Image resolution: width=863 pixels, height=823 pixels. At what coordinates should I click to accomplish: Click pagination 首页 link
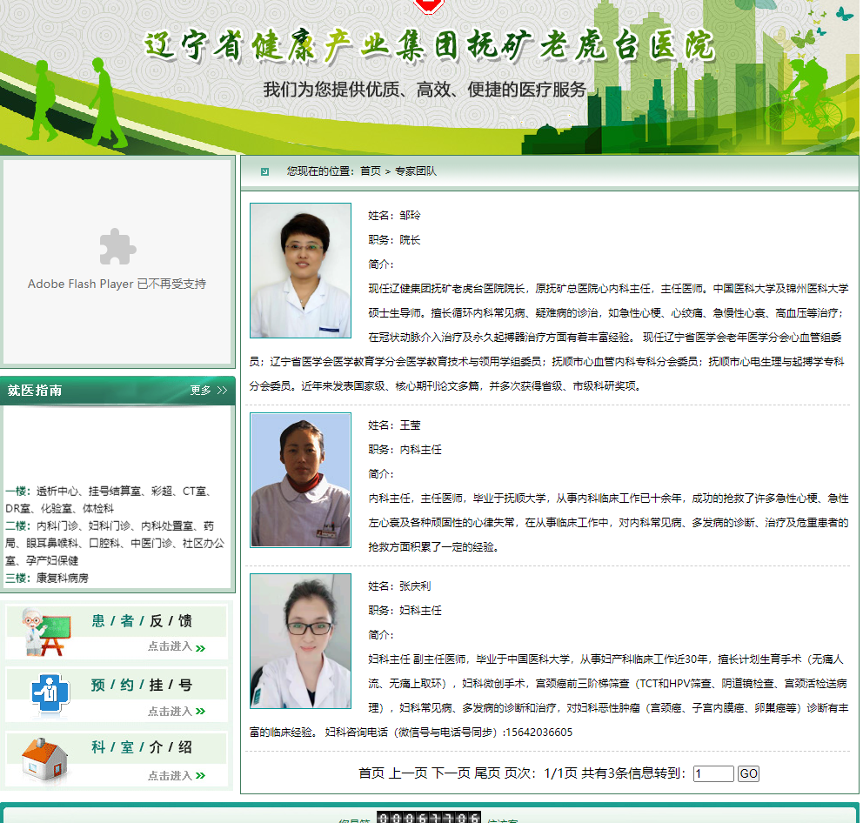tap(371, 773)
